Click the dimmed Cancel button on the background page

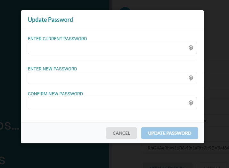(212, 165)
